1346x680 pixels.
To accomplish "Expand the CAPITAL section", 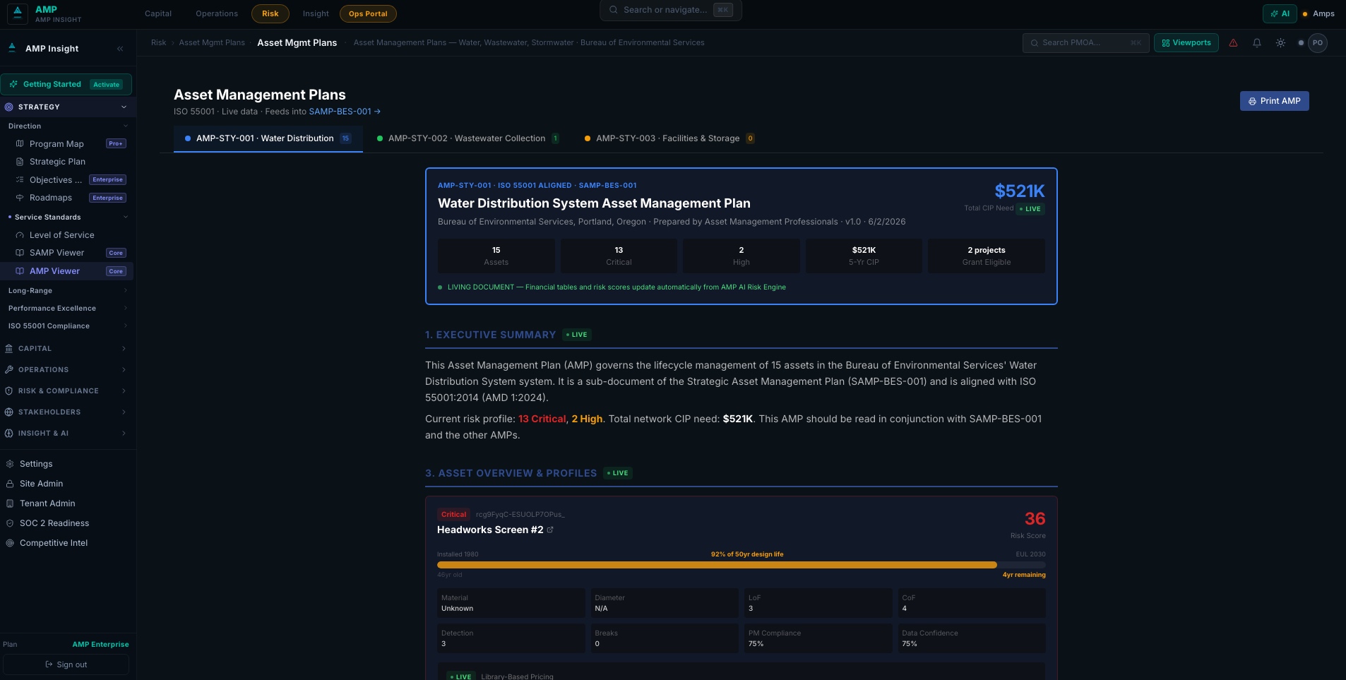I will (x=67, y=349).
